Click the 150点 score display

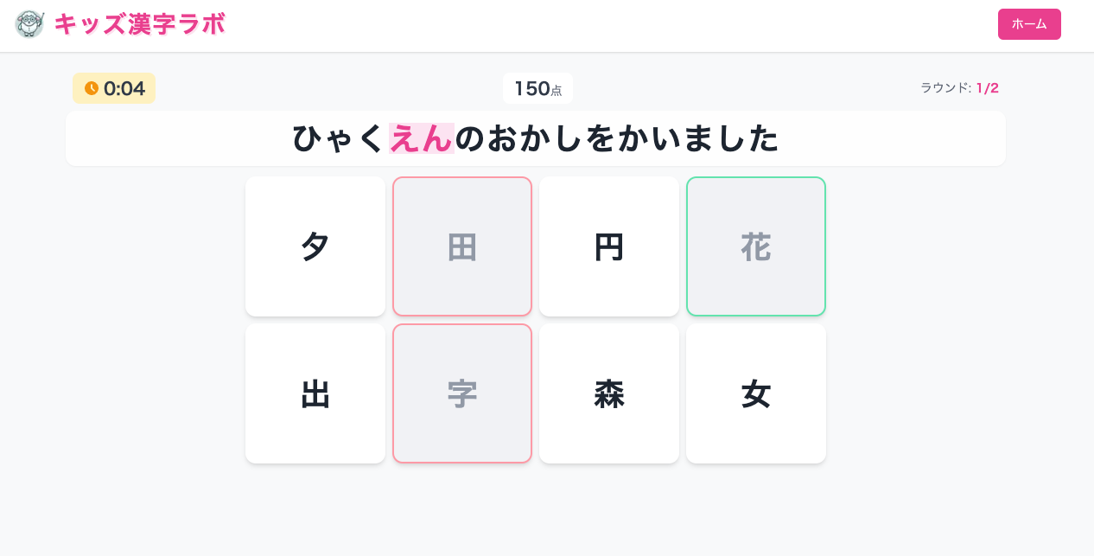point(537,88)
